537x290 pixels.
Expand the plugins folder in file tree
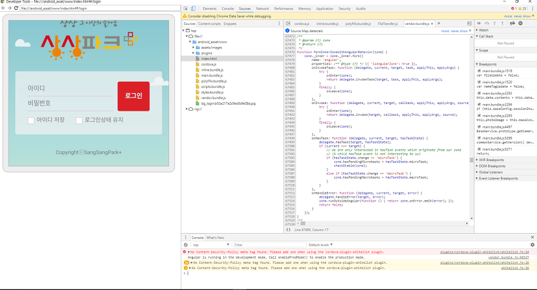pos(193,53)
